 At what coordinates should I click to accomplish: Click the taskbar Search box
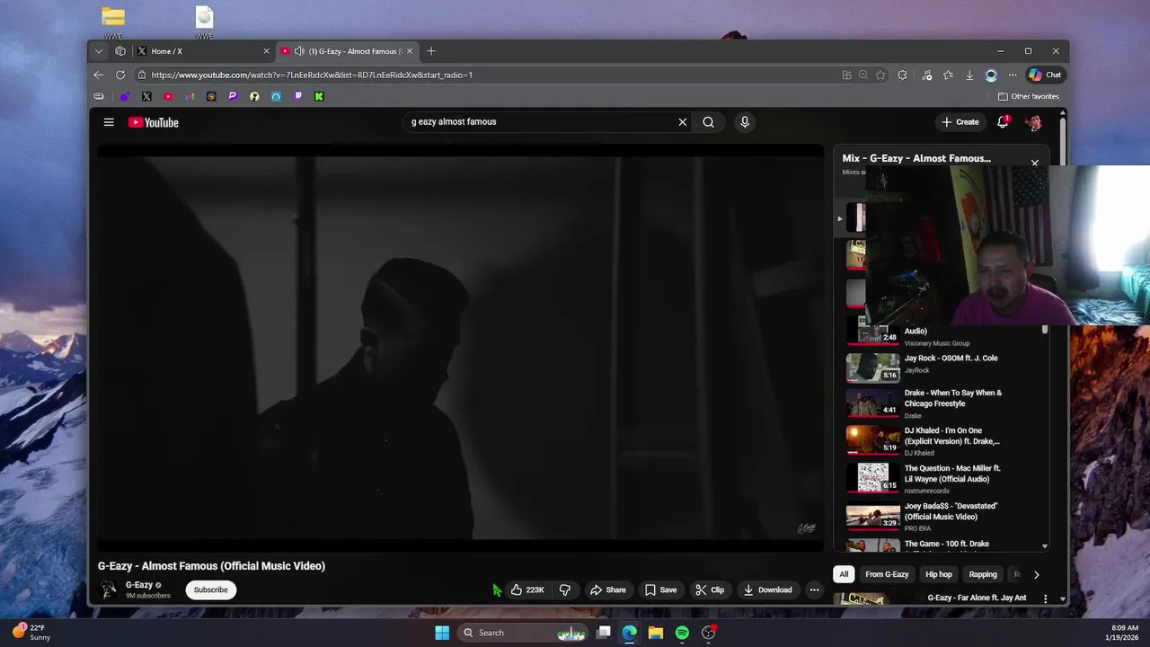(523, 633)
